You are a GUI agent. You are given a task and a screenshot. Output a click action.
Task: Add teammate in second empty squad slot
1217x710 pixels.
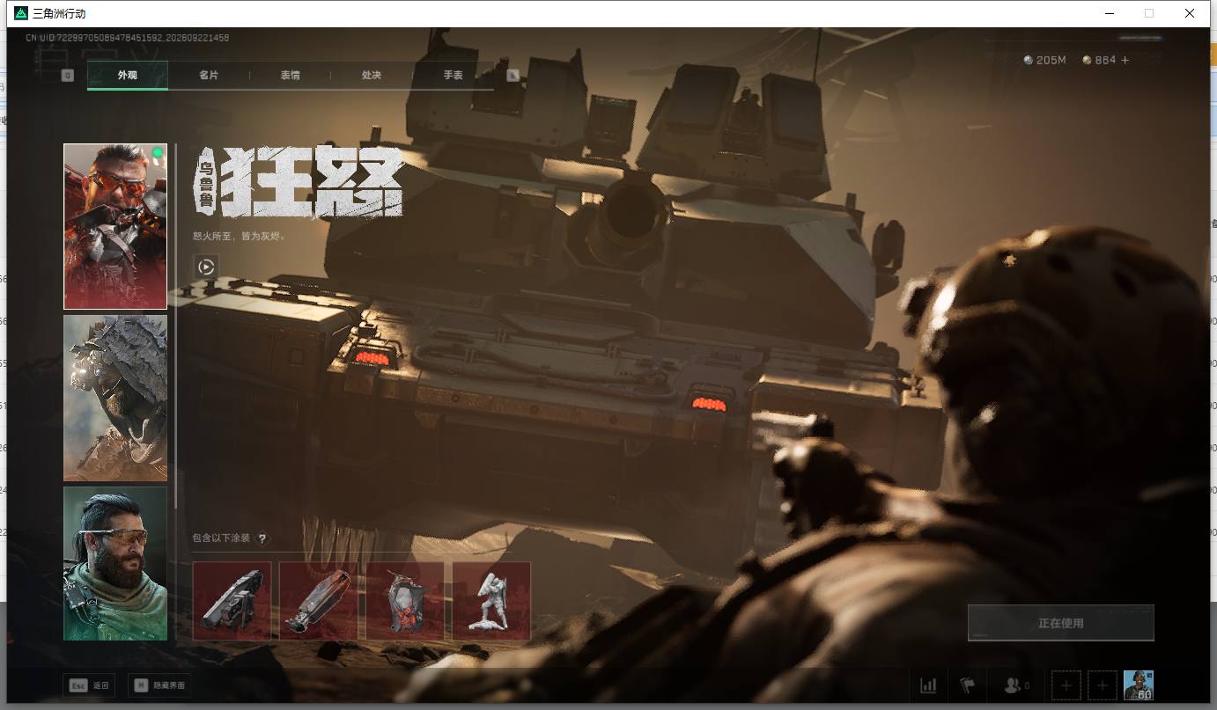1103,685
